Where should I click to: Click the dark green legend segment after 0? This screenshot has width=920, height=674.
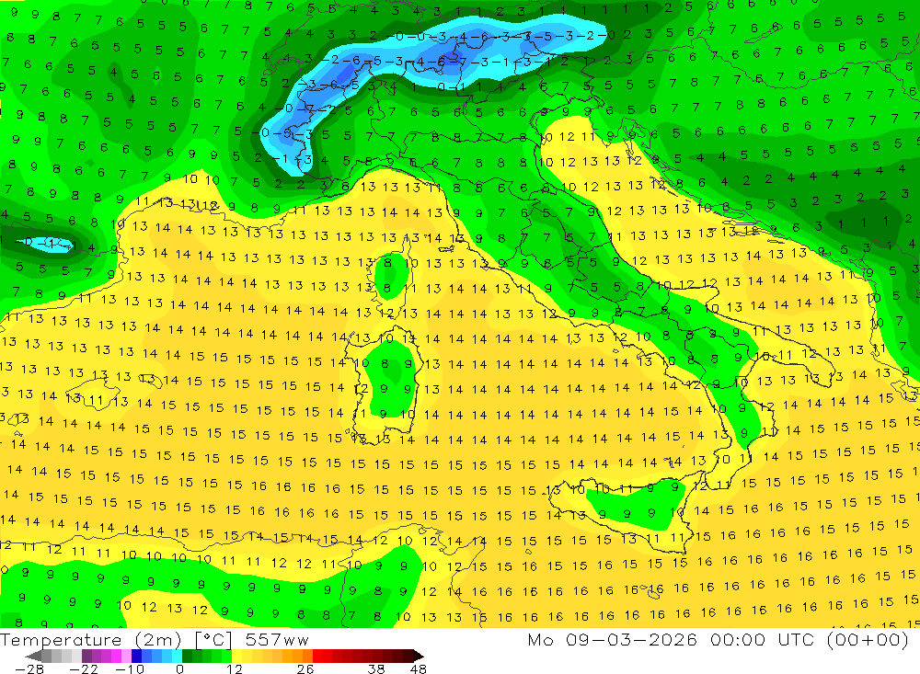(187, 656)
